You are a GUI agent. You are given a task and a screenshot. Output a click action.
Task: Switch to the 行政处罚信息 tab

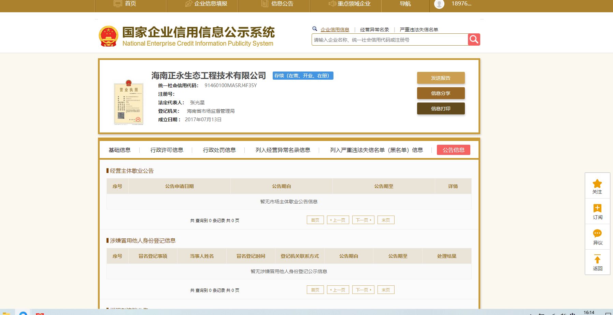(x=219, y=150)
